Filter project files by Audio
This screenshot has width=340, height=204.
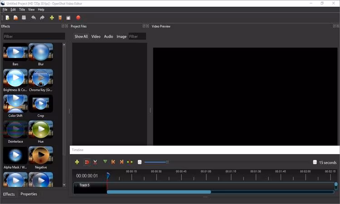coord(108,36)
